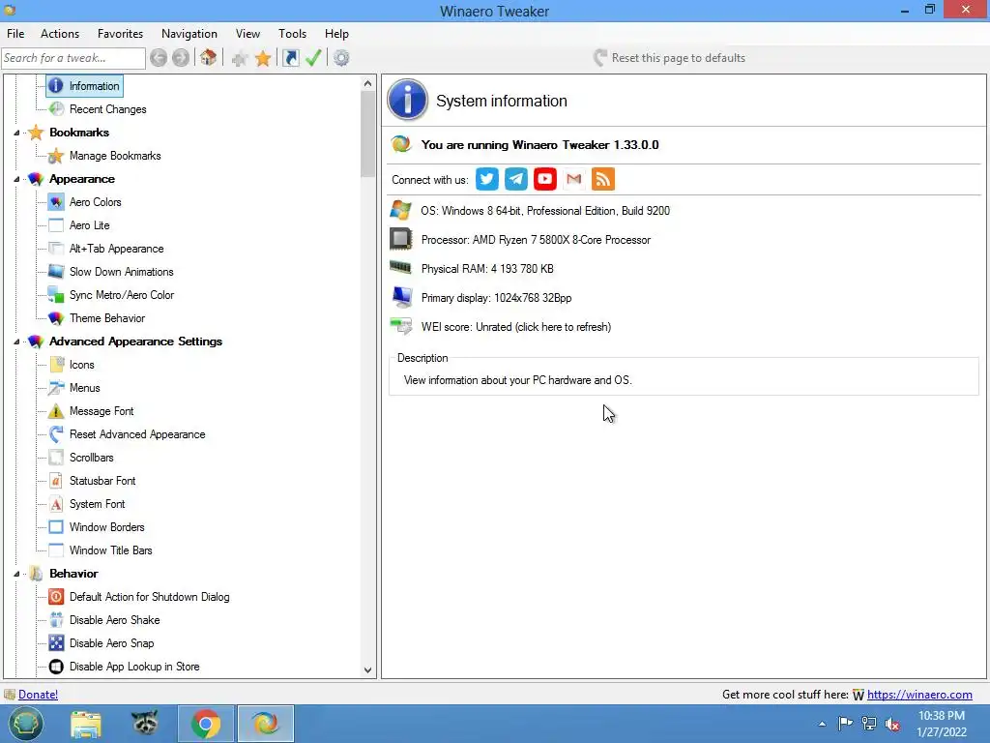Click the green checkmark toolbar icon
Image resolution: width=990 pixels, height=743 pixels.
click(x=313, y=58)
